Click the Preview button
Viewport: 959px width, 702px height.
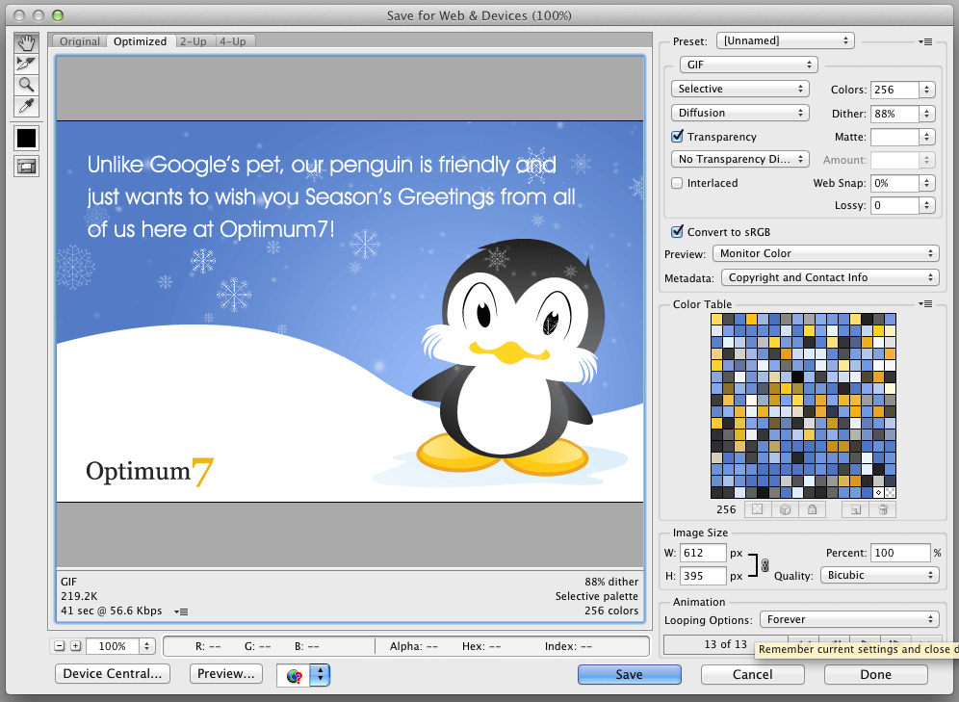point(225,674)
